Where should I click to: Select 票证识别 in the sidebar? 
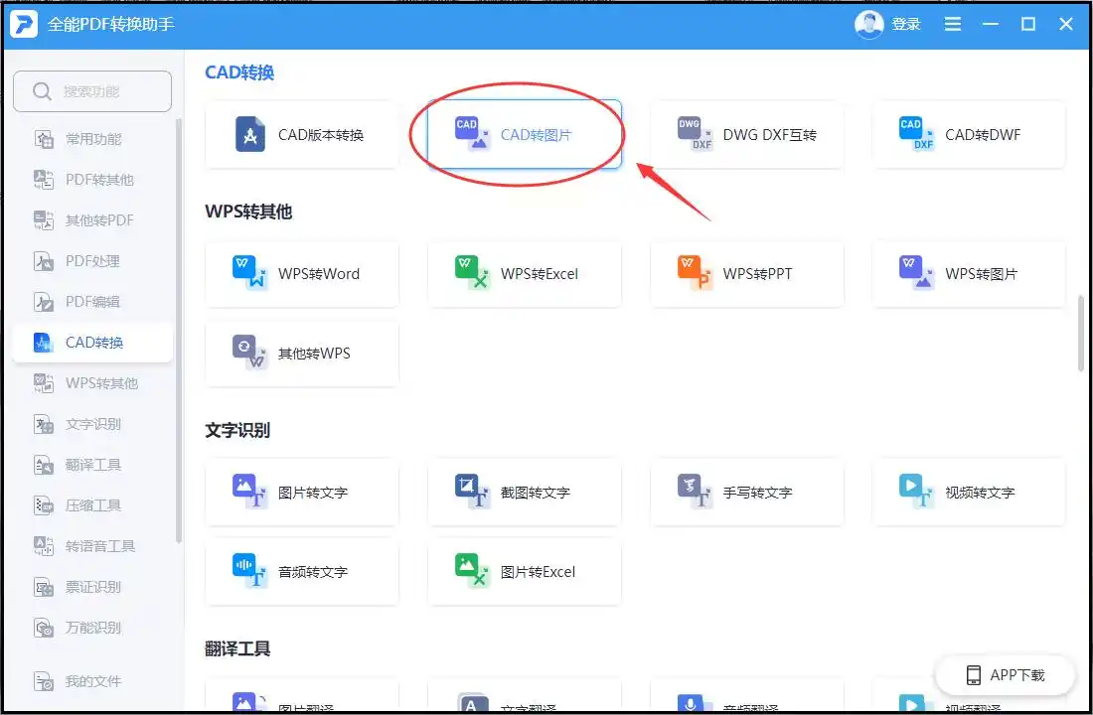[x=92, y=587]
